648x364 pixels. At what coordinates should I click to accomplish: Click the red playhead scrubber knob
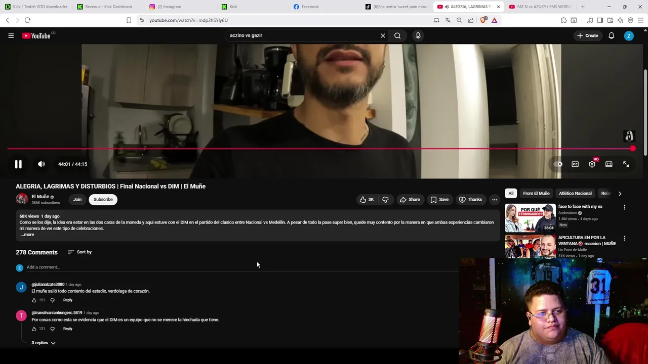tap(633, 149)
